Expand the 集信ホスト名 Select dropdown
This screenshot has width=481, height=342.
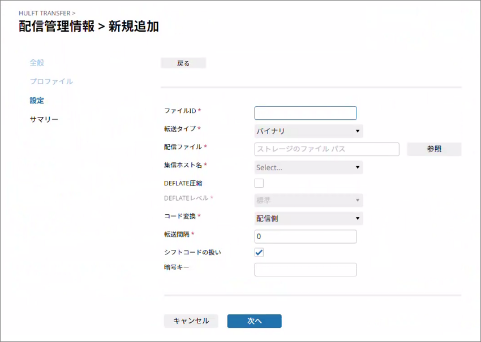(308, 167)
